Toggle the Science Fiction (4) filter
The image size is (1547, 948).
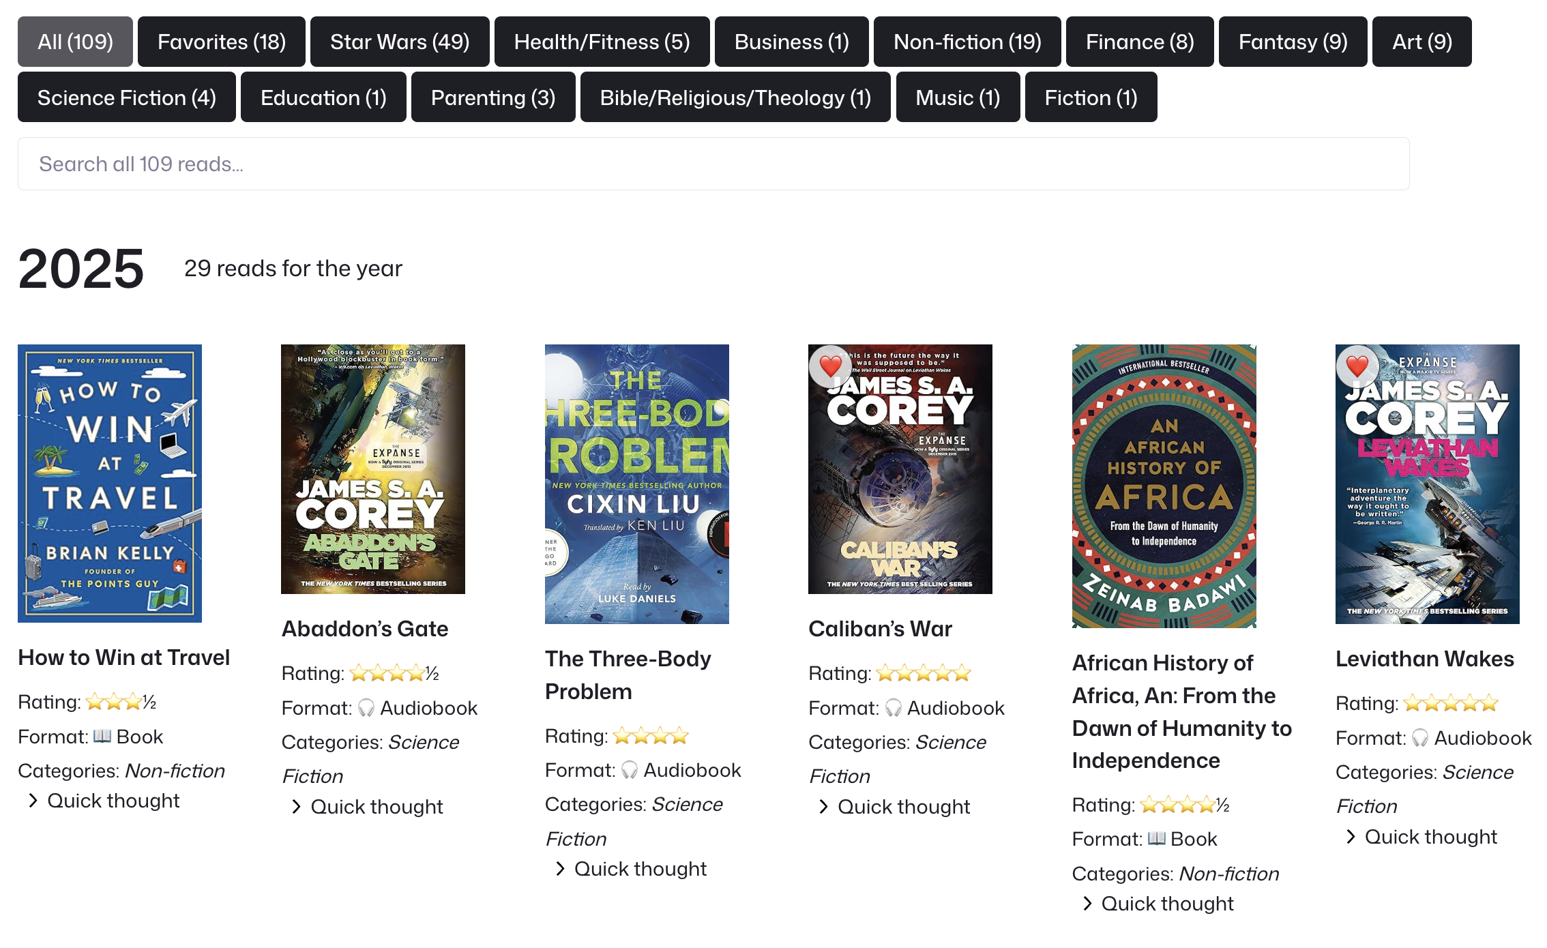(126, 98)
